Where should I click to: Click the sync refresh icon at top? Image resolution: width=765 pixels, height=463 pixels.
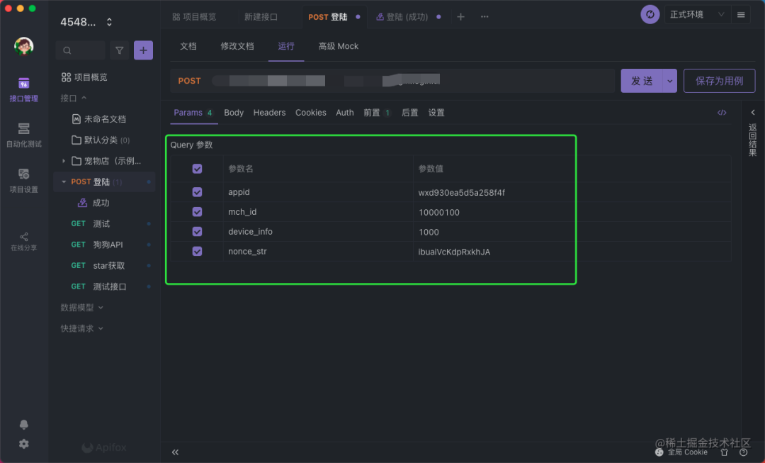coord(650,15)
